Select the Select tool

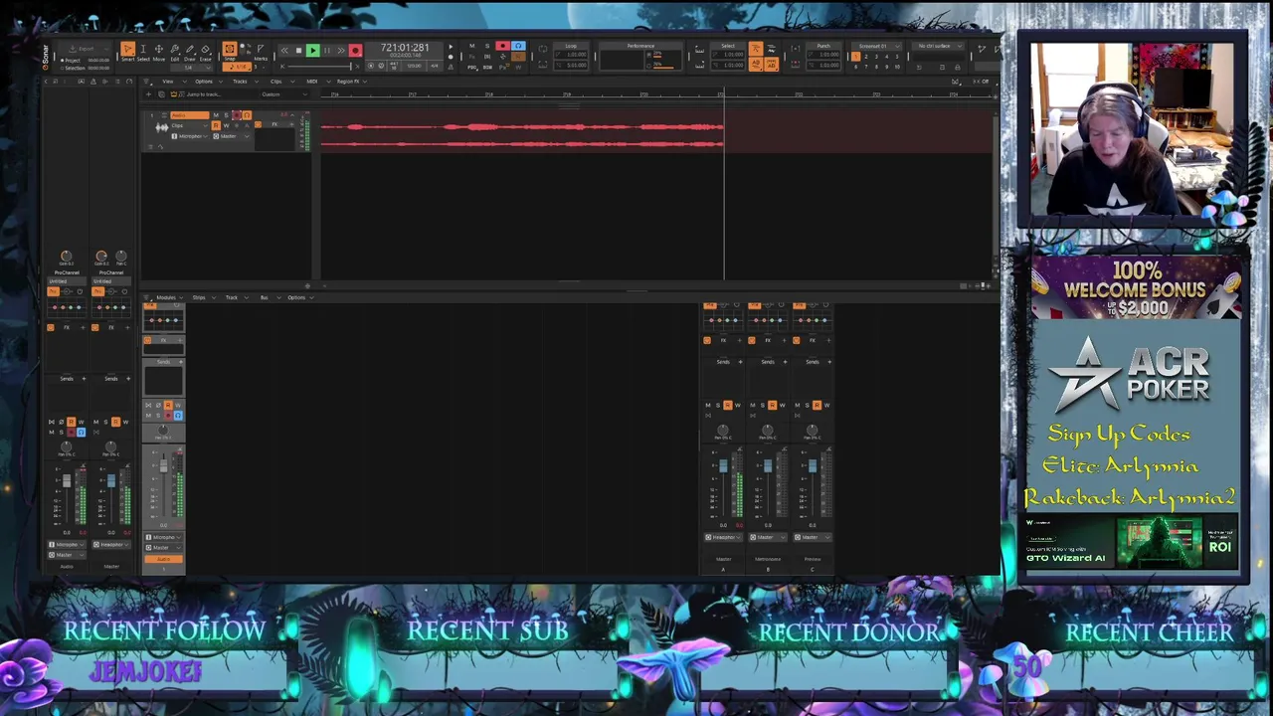click(143, 51)
